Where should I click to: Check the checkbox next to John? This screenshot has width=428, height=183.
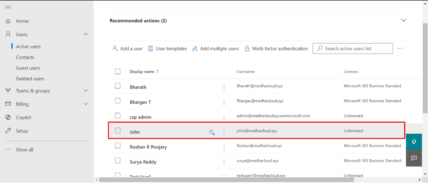tap(118, 130)
